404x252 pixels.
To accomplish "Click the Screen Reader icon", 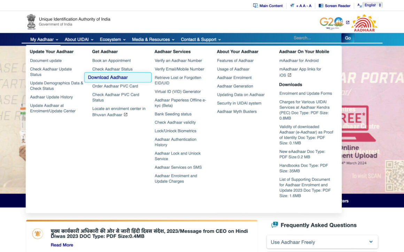I will [x=321, y=6].
